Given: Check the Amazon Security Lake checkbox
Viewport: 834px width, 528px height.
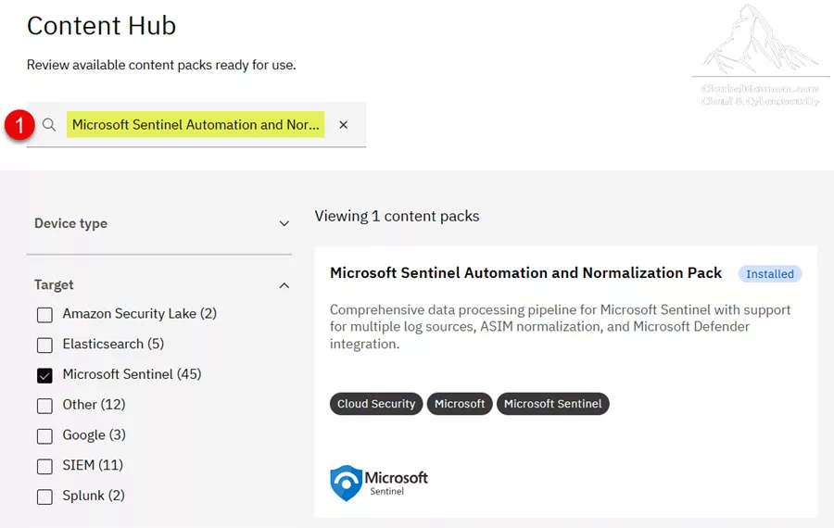Looking at the screenshot, I should click(x=44, y=315).
